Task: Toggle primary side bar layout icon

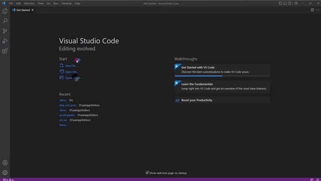Action: (280, 4)
